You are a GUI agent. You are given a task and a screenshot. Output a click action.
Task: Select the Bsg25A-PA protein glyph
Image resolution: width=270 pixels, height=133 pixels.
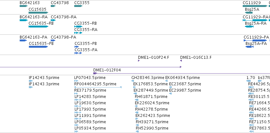click(x=249, y=47)
